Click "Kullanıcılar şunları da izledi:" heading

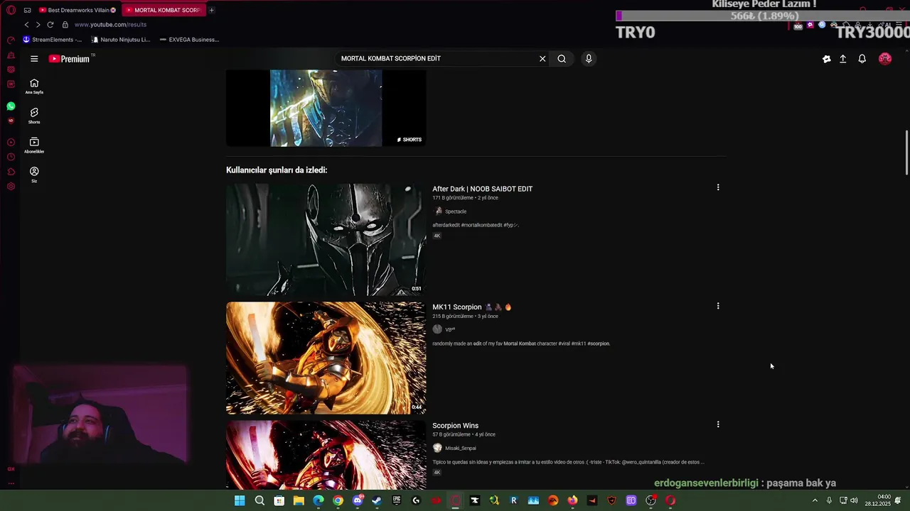[x=277, y=170]
